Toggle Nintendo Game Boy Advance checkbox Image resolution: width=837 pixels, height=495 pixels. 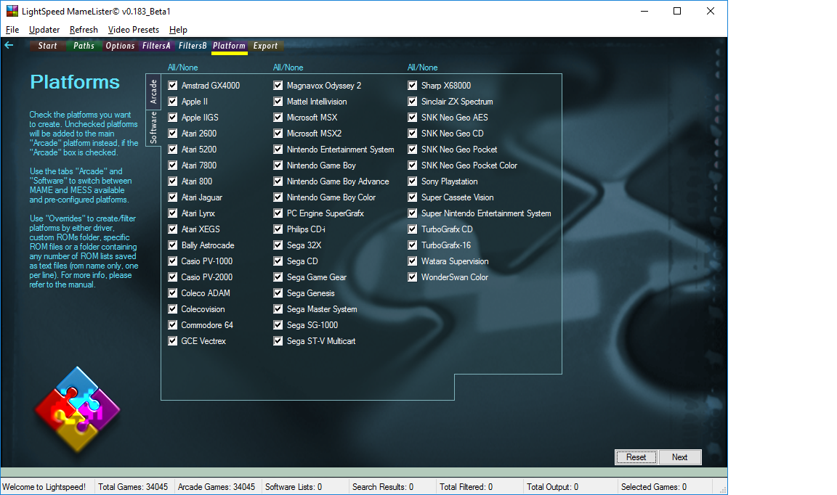(278, 181)
